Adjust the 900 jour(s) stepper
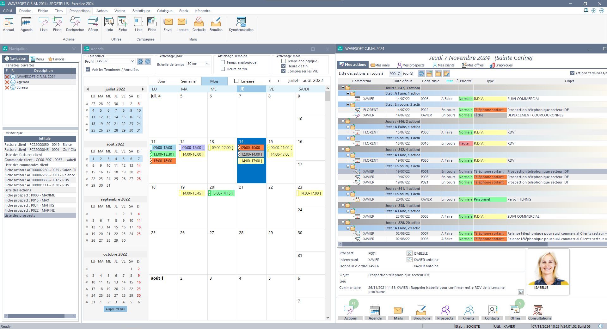The image size is (607, 329). point(399,74)
